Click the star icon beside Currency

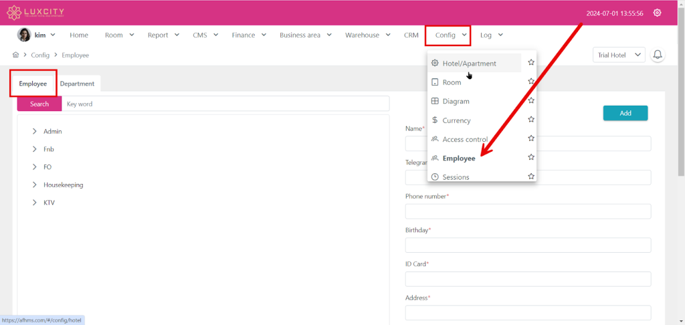[530, 120]
